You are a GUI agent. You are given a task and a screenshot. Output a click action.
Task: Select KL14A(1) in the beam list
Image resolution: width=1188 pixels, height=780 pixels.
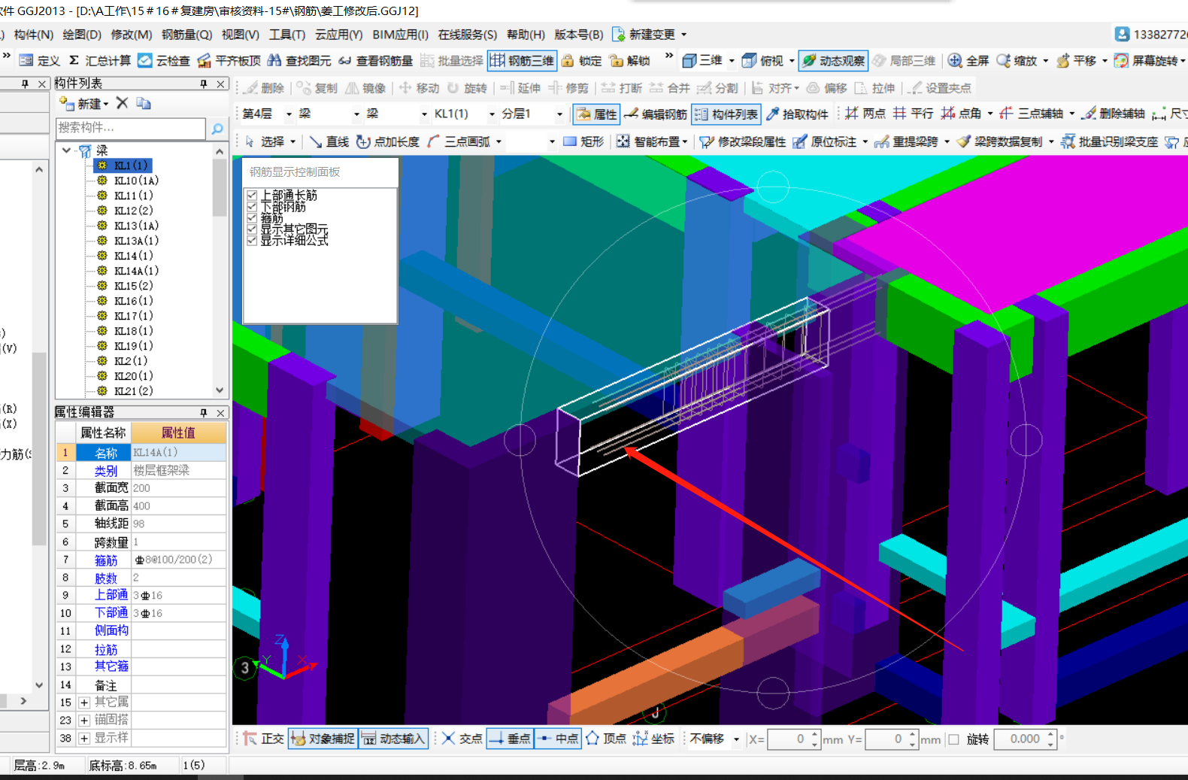point(136,271)
